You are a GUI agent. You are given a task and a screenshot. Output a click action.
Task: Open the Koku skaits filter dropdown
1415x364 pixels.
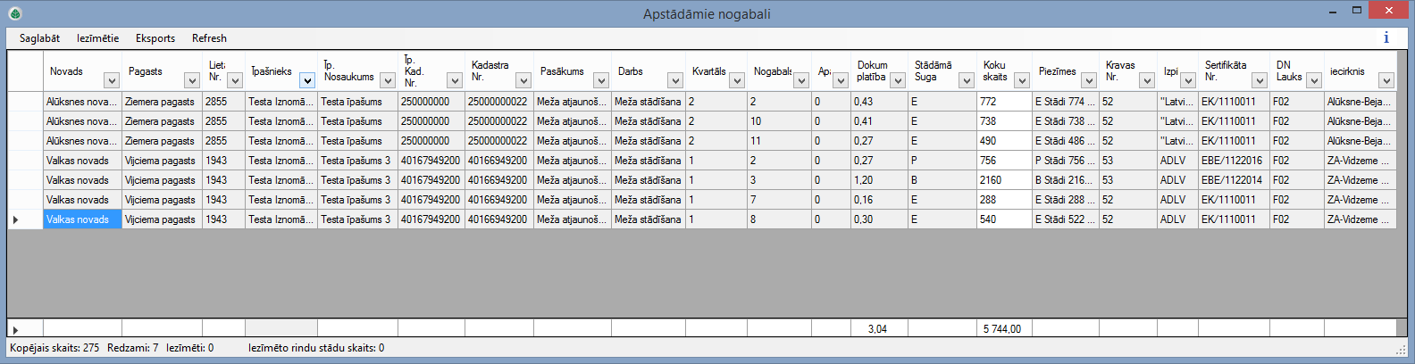pos(1022,80)
